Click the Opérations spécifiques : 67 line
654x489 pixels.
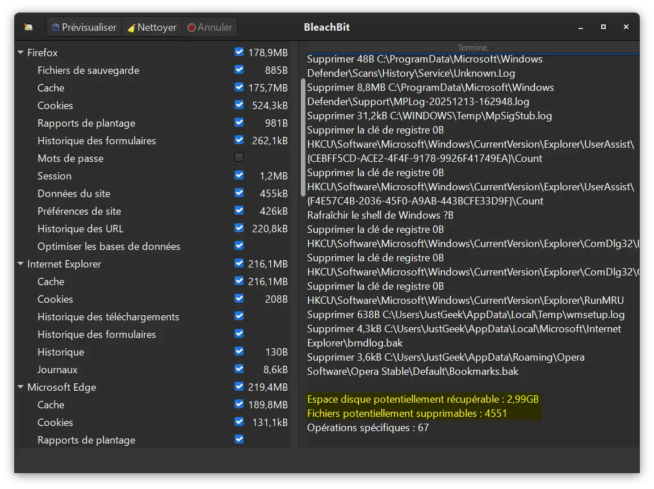[x=368, y=428]
